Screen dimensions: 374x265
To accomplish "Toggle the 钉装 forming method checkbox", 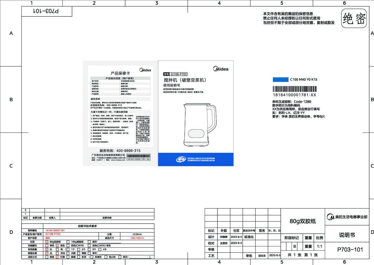I will pos(57,257).
